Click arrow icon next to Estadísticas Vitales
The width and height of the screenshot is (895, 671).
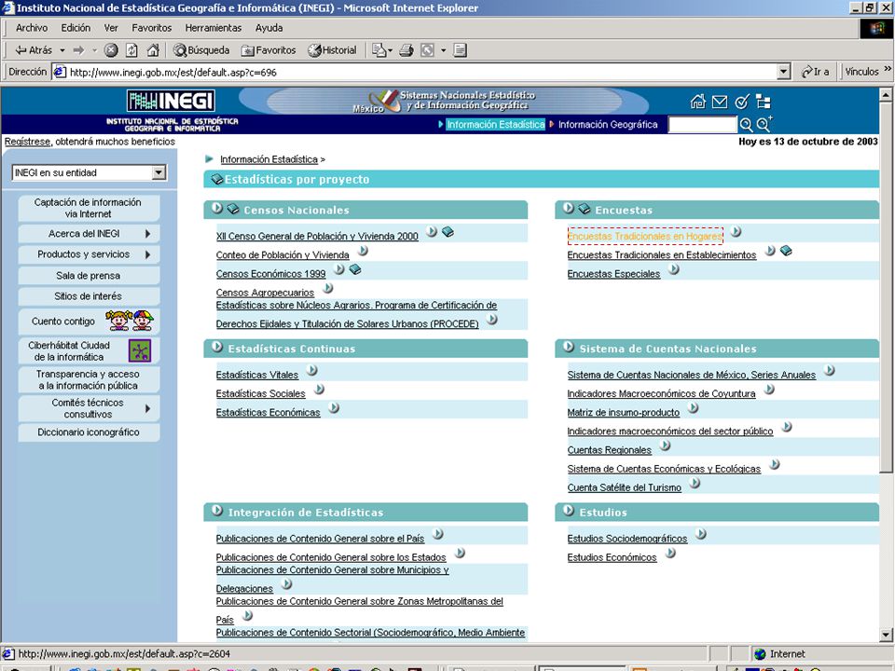(x=312, y=370)
